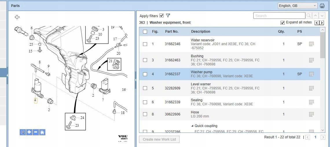Image resolution: width=330 pixels, height=147 pixels.
Task: Check the Hose row checkbox
Action: coord(145,114)
